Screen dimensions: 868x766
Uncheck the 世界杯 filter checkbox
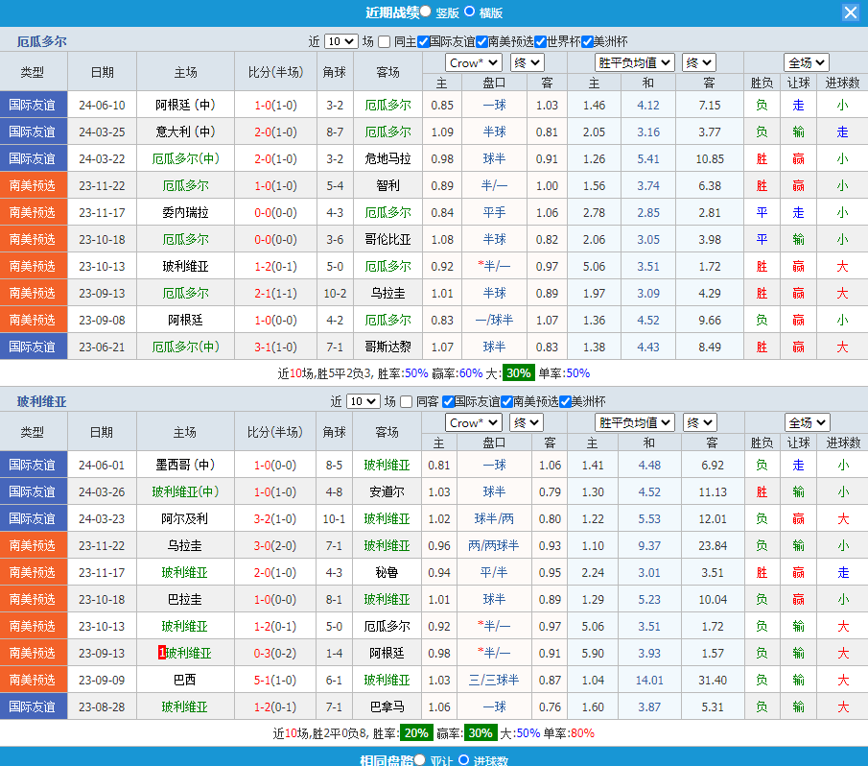[x=540, y=41]
